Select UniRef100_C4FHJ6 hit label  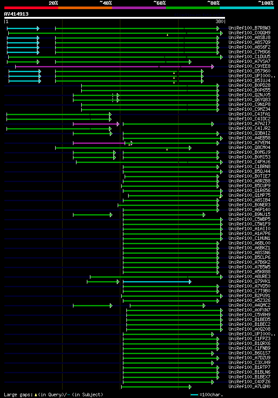249,162
